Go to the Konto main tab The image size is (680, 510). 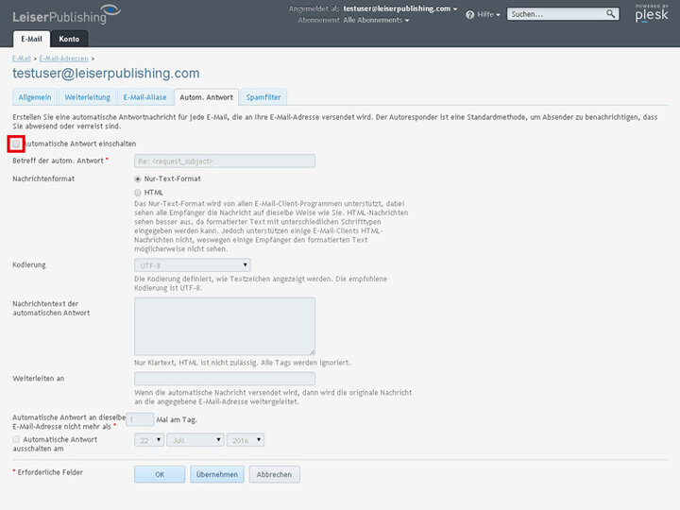click(69, 39)
